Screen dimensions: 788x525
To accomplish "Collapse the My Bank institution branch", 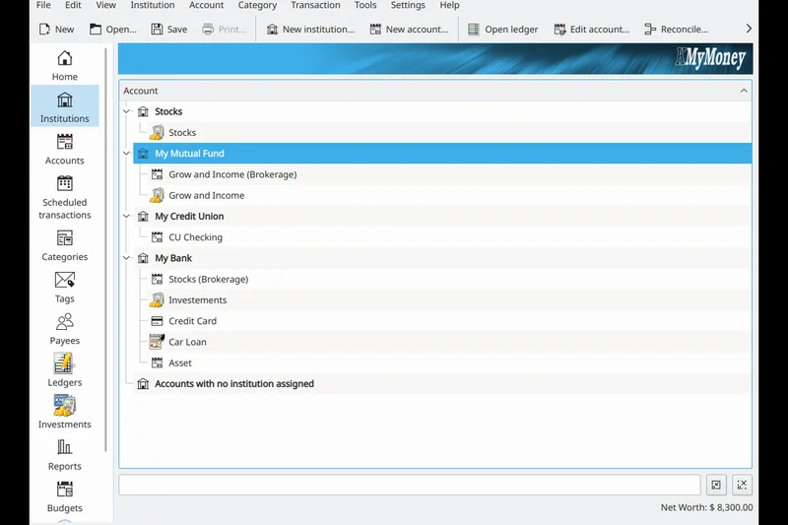I will 126,258.
